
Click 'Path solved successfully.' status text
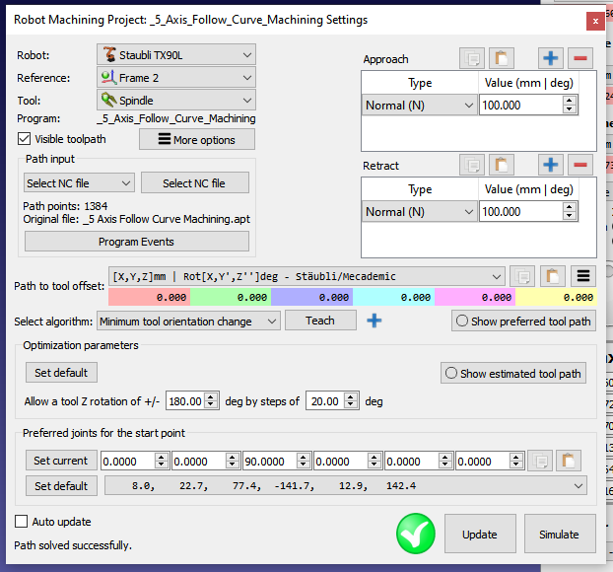point(73,545)
